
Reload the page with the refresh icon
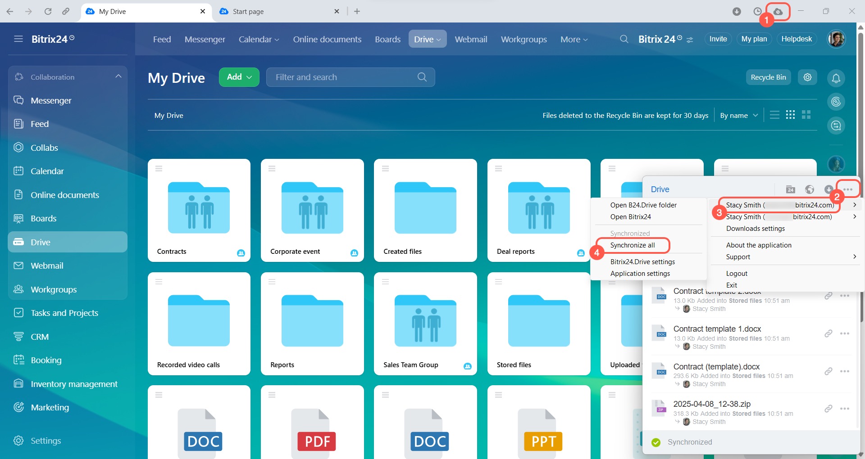click(x=48, y=11)
